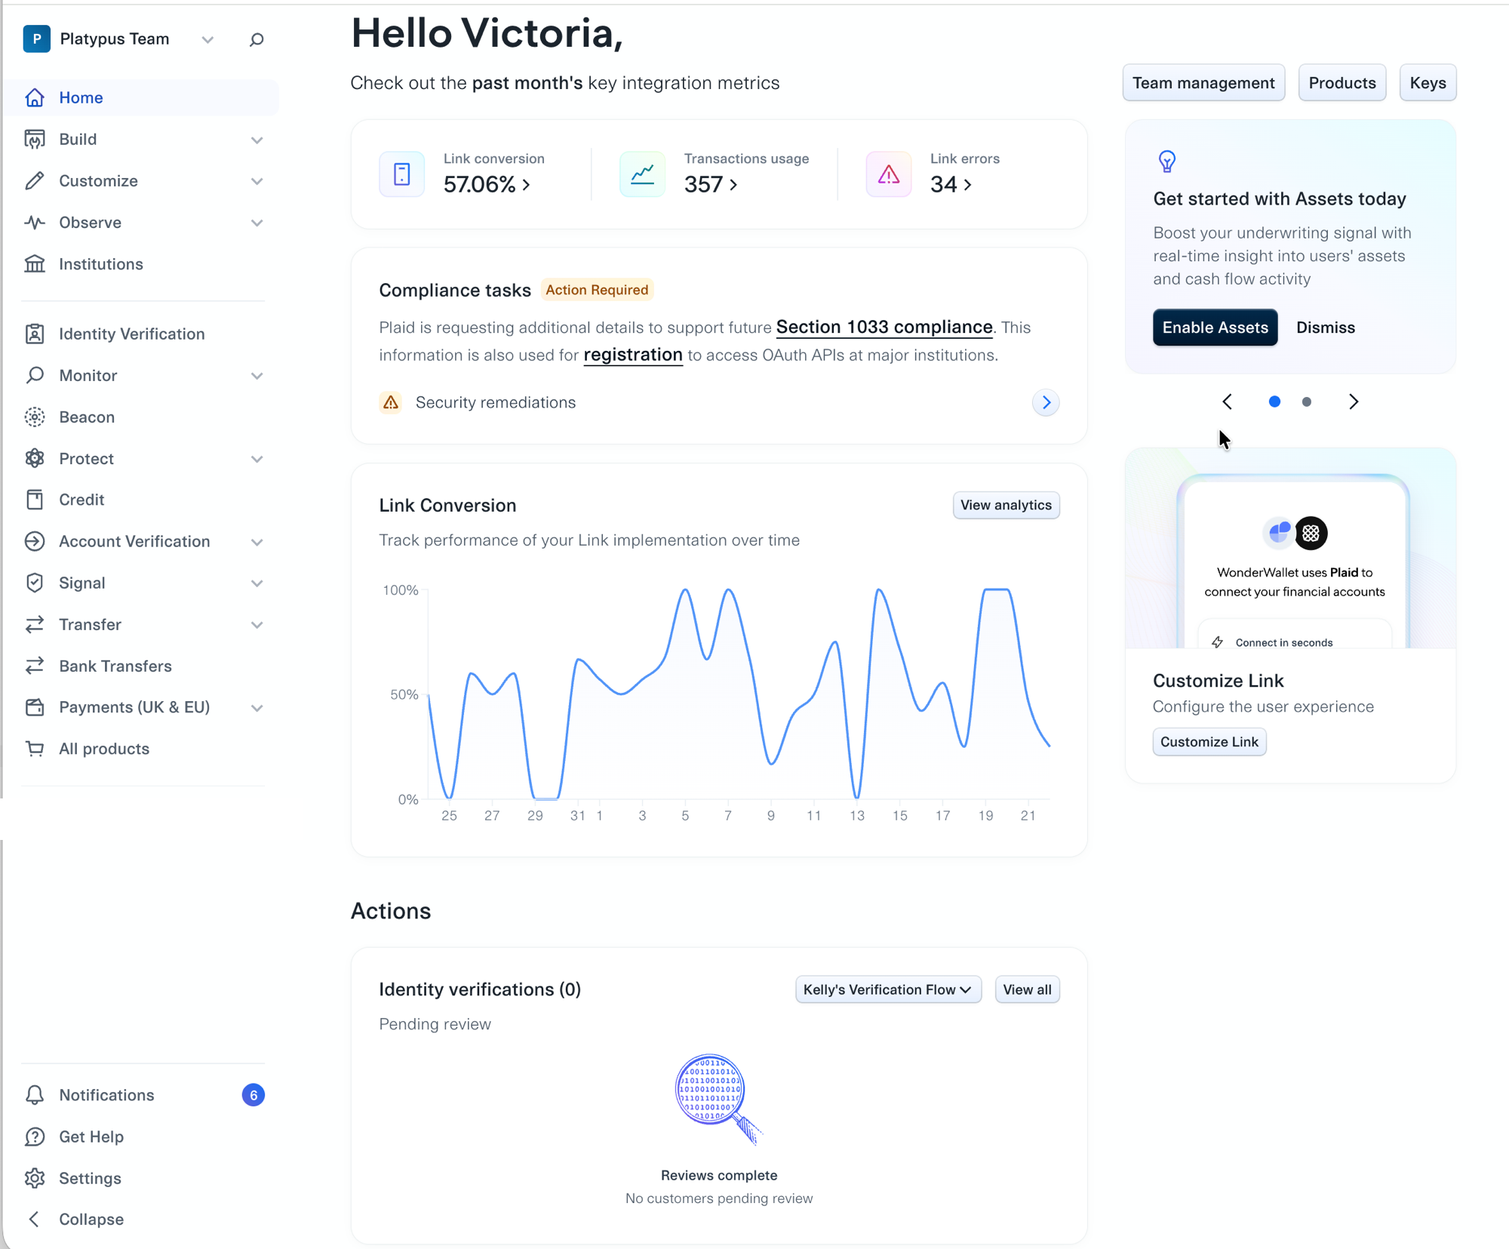The height and width of the screenshot is (1249, 1509).
Task: Click the Keys button
Action: (1428, 83)
